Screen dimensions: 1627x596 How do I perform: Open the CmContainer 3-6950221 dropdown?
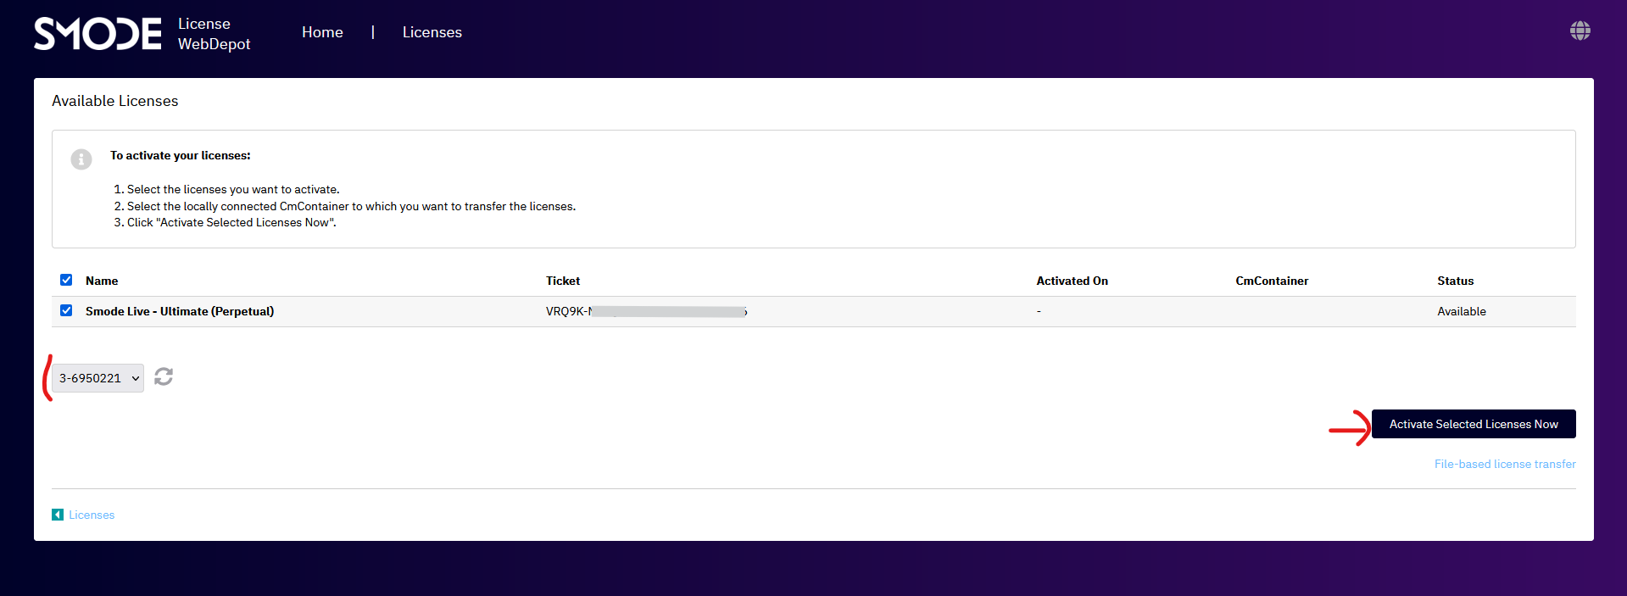[x=98, y=378]
